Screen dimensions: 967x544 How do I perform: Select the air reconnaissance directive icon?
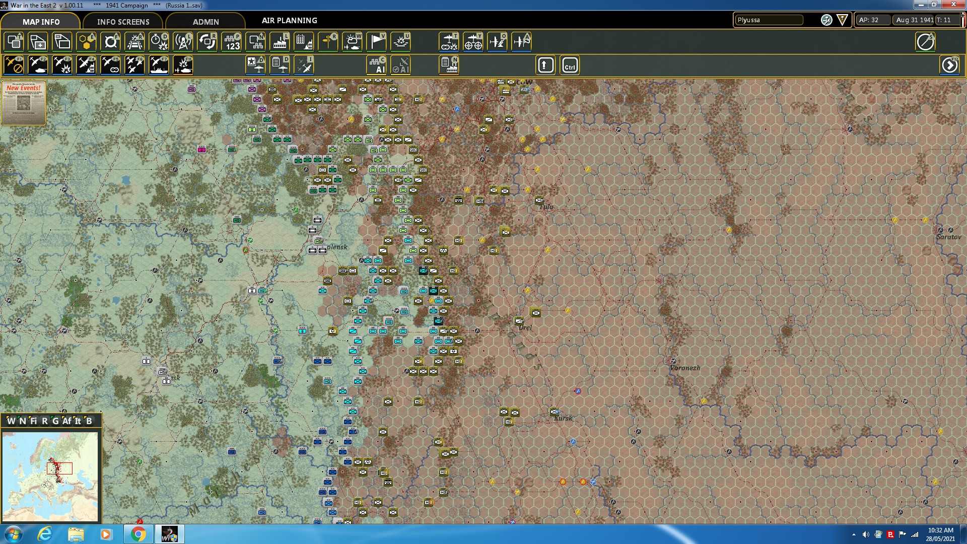110,65
